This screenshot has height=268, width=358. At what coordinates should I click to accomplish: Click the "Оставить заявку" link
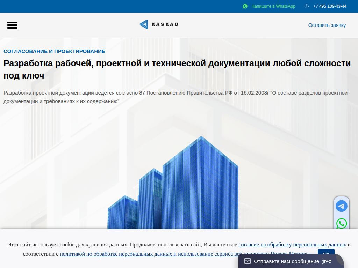click(x=327, y=25)
